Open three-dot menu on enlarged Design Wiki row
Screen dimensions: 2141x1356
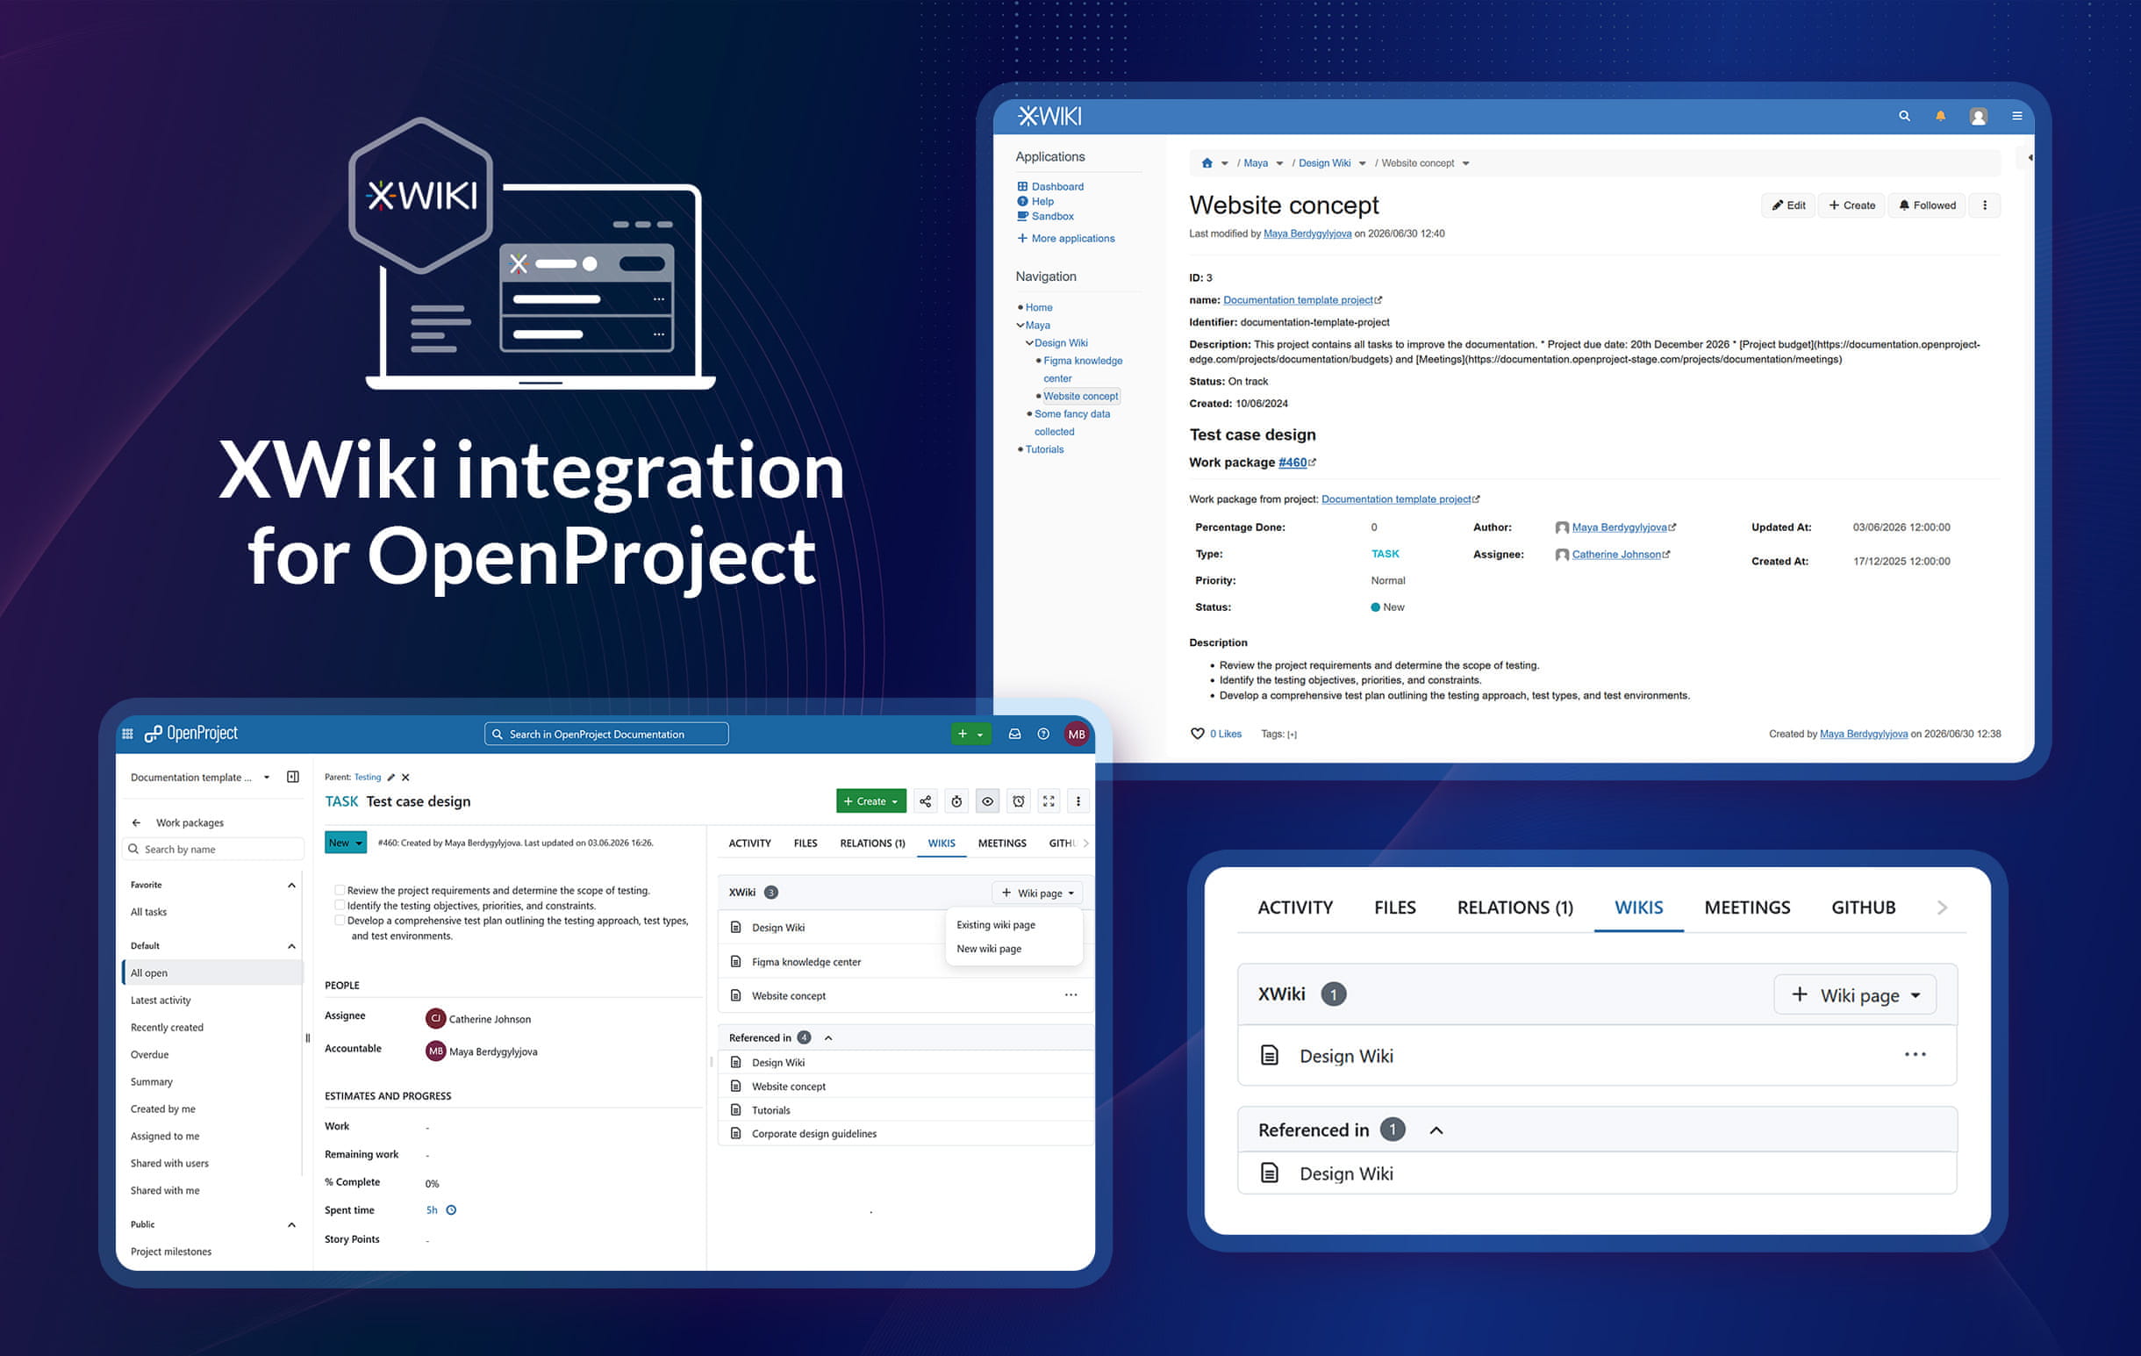pyautogui.click(x=1915, y=1055)
